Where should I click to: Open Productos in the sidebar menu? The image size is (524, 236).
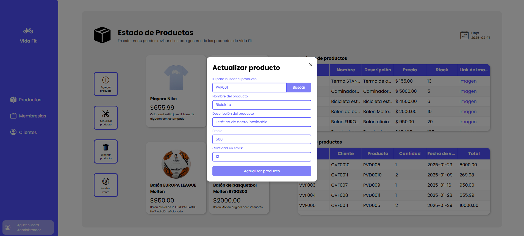pyautogui.click(x=26, y=100)
